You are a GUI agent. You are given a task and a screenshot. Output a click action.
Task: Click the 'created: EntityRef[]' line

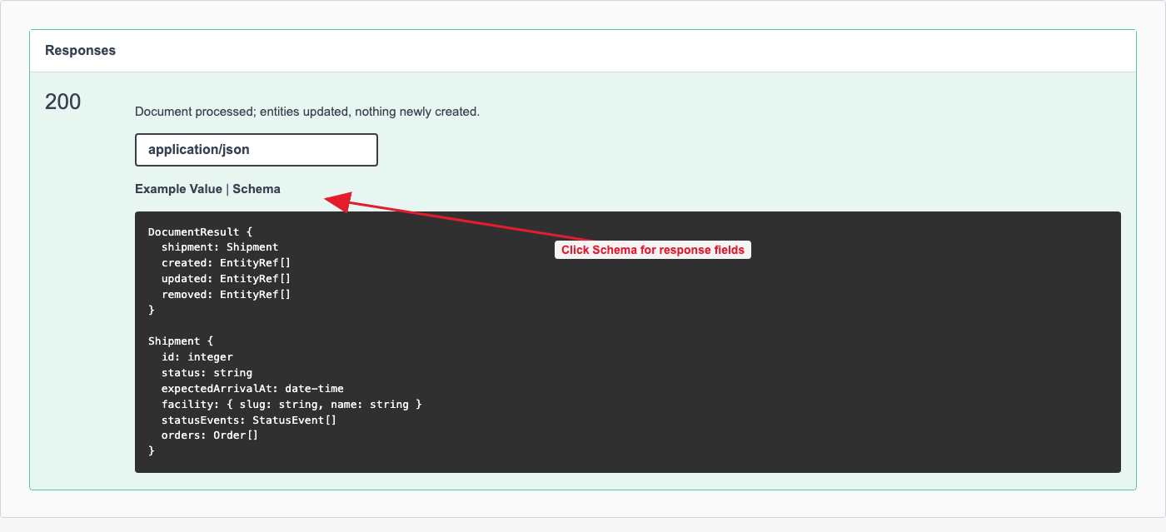click(x=226, y=263)
